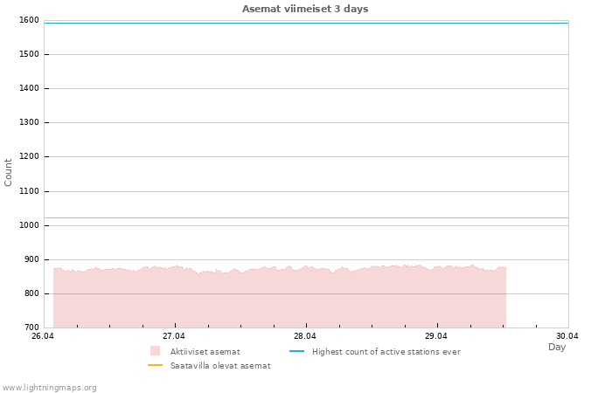Click the 30.04 date tick label
Screen dimensions: 612x393
(x=567, y=335)
